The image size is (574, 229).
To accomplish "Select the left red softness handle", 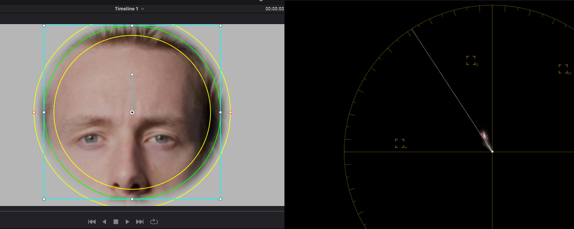I will [34, 112].
